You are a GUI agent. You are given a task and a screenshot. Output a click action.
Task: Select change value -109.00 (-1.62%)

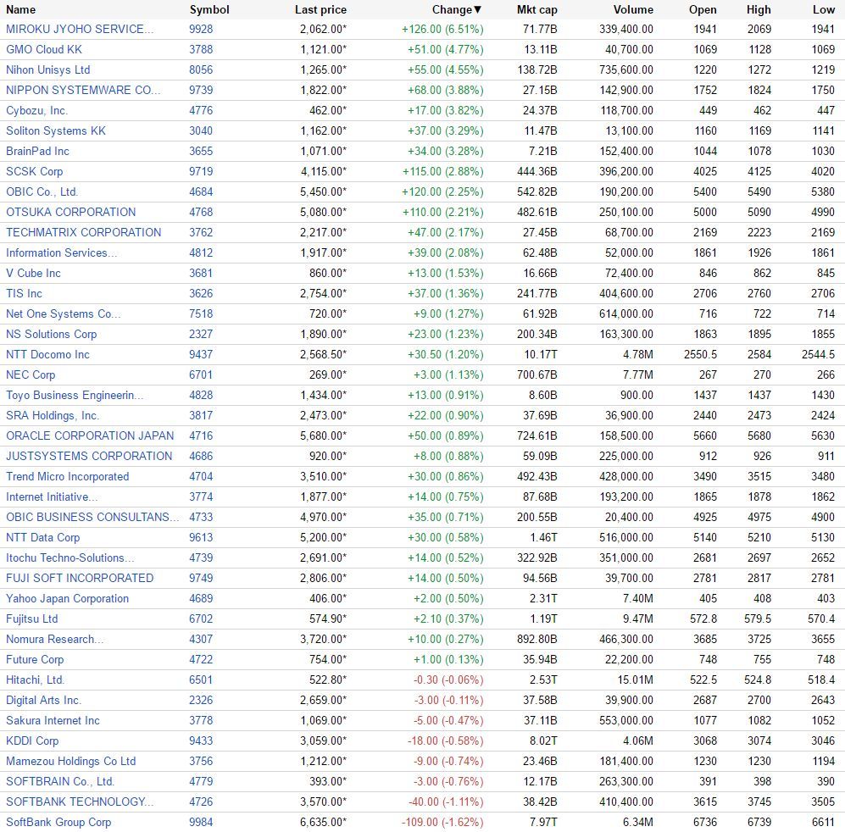[442, 823]
